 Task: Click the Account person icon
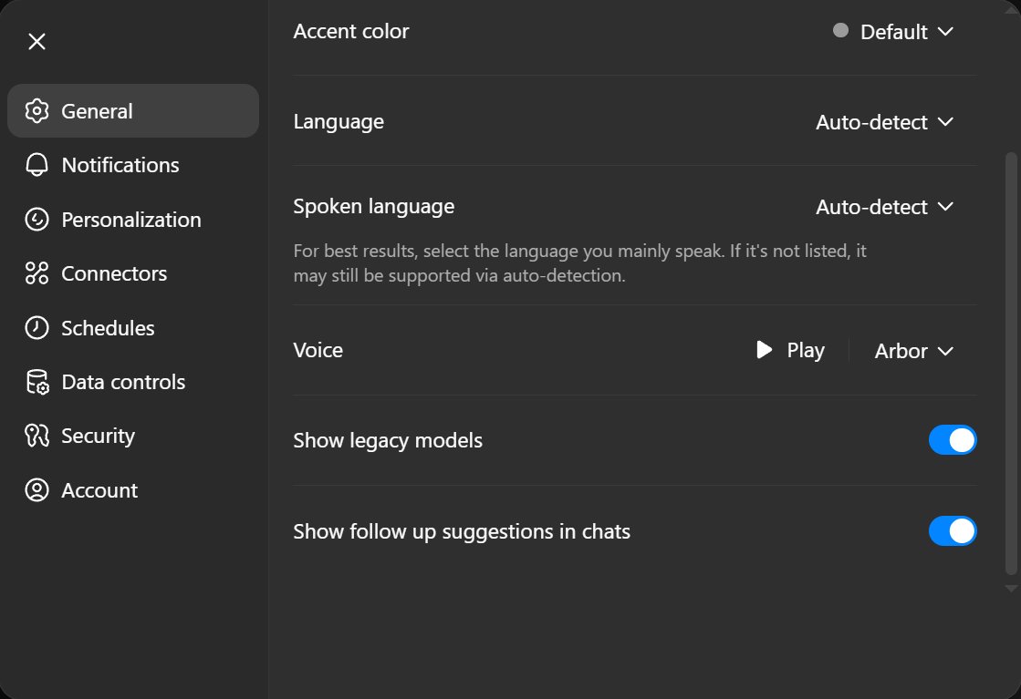click(x=37, y=489)
